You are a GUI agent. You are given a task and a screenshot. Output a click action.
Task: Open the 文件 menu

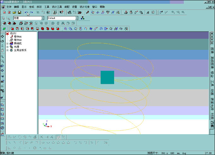9,7
